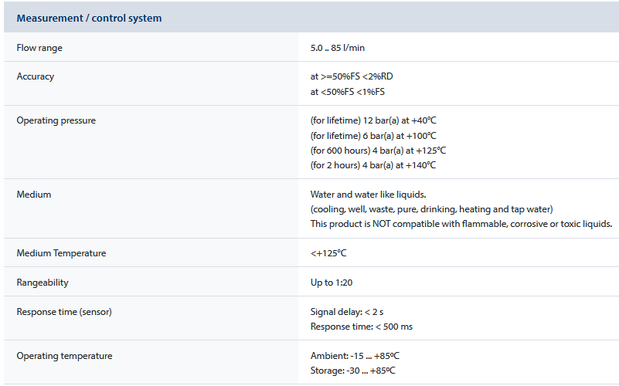Click the 'Up to 1:20' rangeability value
This screenshot has height=386, width=619.
(x=332, y=283)
